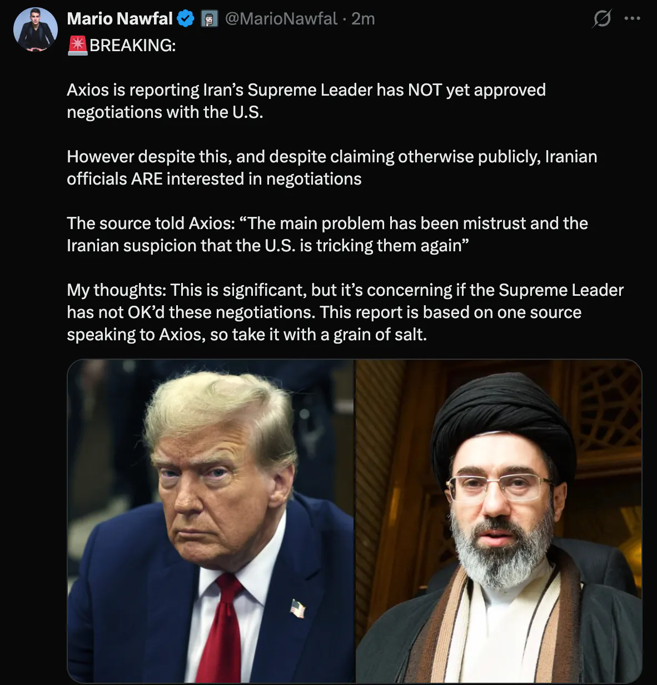The height and width of the screenshot is (685, 657).
Task: Open the @MarioNawfal handle link
Action: click(281, 19)
